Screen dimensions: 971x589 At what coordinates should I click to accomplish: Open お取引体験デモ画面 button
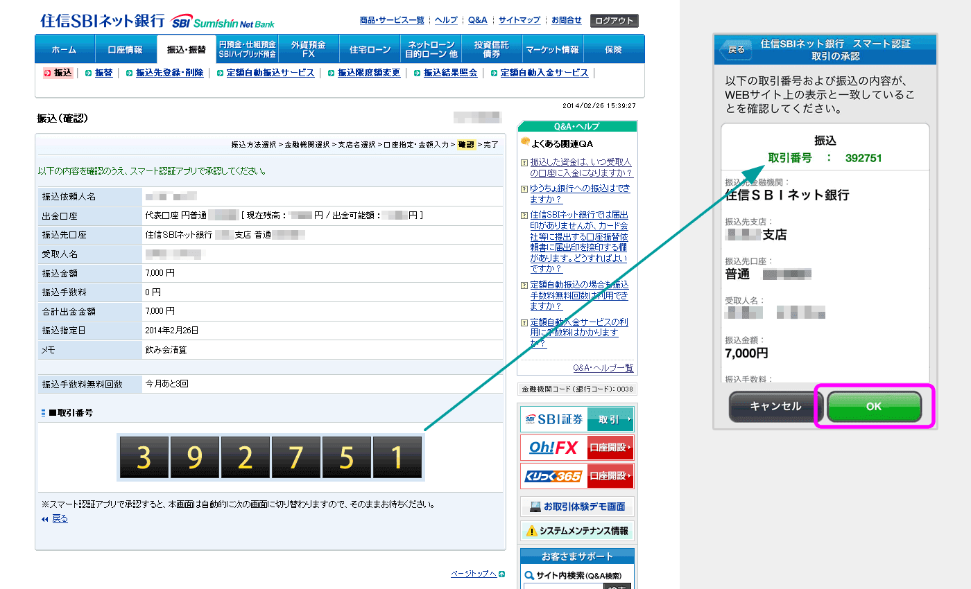pyautogui.click(x=577, y=507)
